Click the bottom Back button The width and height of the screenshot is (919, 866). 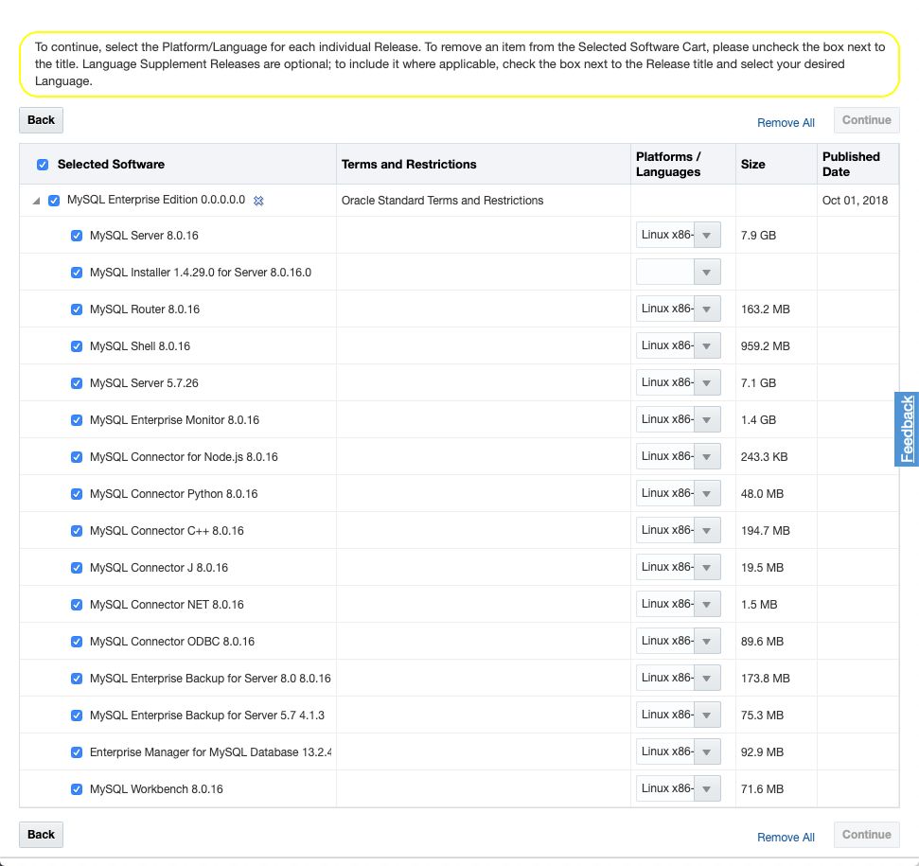41,835
